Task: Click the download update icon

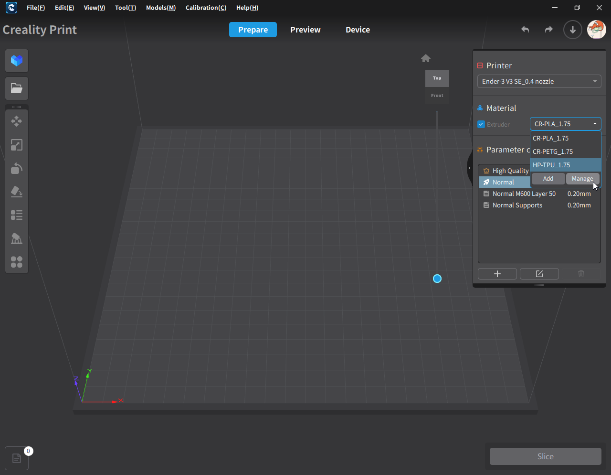Action: tap(572, 30)
